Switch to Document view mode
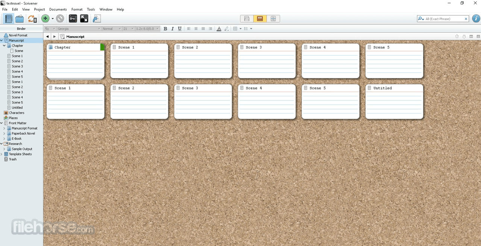Image resolution: width=481 pixels, height=246 pixels. click(247, 18)
